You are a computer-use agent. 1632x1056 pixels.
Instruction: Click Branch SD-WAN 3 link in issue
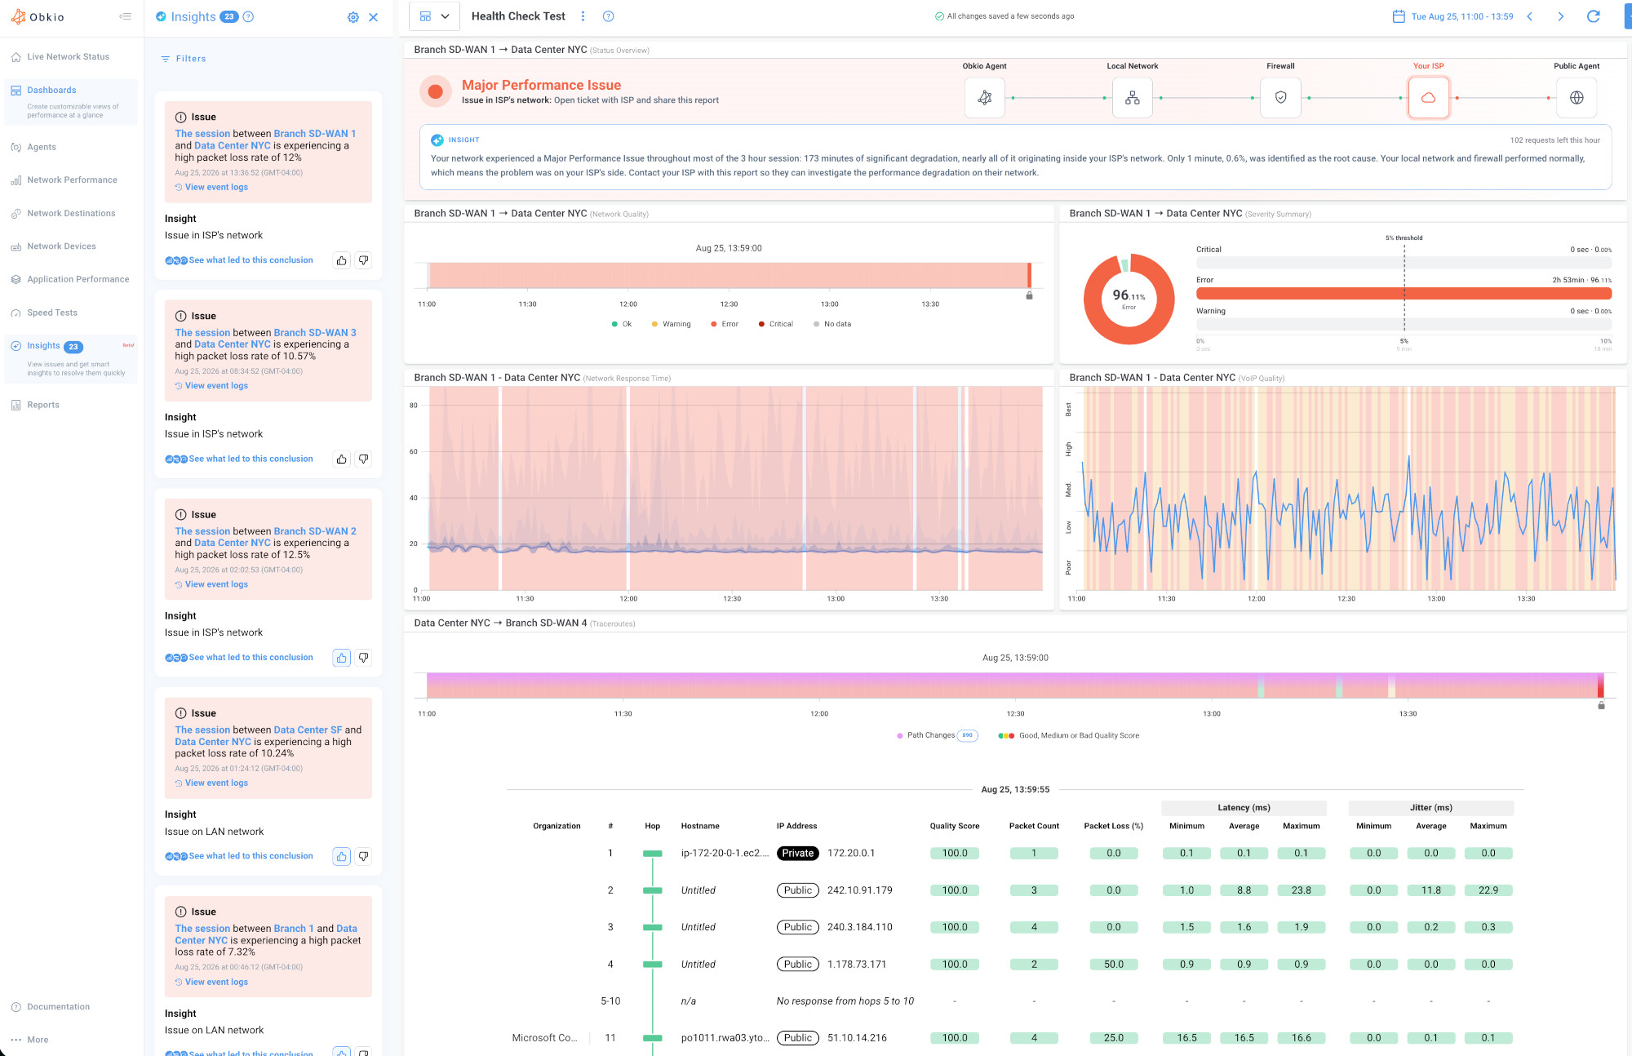(315, 333)
